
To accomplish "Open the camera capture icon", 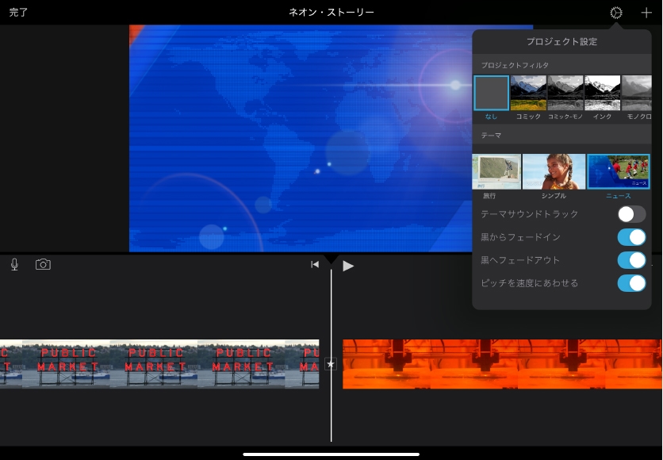I will click(x=43, y=265).
